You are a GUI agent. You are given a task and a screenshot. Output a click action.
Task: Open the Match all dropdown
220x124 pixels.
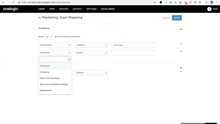[x=49, y=37]
